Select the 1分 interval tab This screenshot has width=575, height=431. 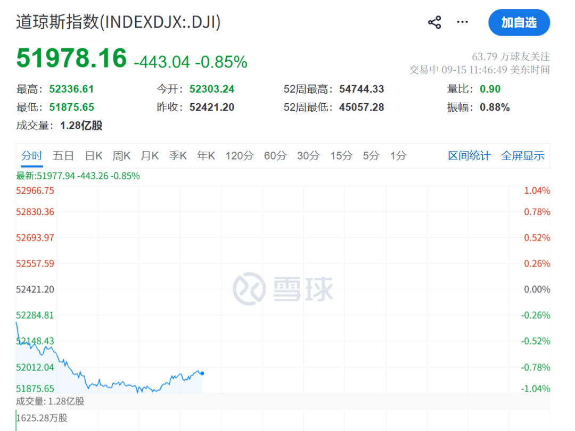click(x=398, y=156)
